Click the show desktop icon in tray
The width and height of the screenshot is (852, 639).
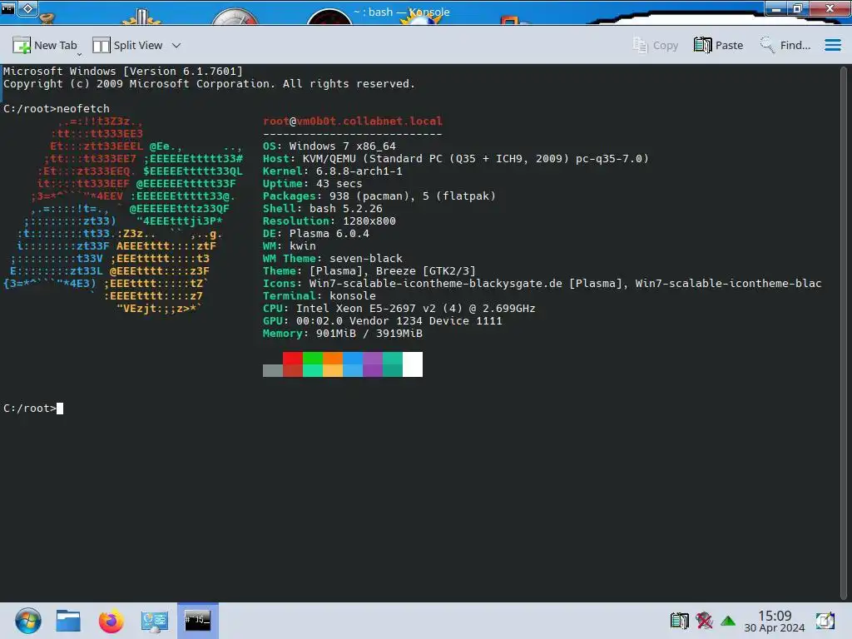[825, 621]
